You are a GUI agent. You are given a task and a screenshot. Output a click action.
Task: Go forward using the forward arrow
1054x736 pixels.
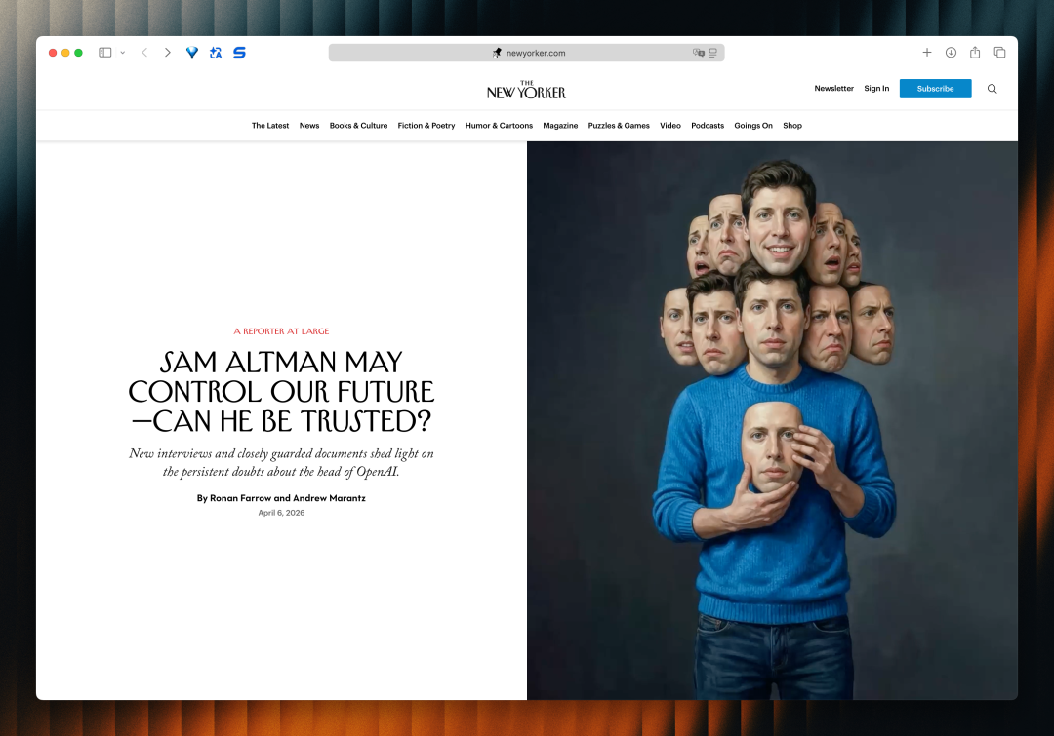click(167, 53)
